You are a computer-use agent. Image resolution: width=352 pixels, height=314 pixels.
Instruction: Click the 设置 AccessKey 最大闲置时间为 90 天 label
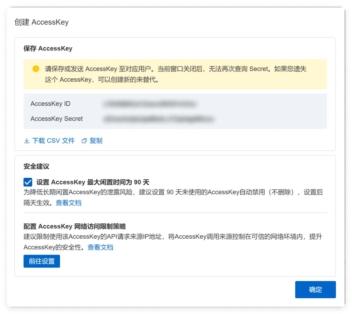(93, 182)
